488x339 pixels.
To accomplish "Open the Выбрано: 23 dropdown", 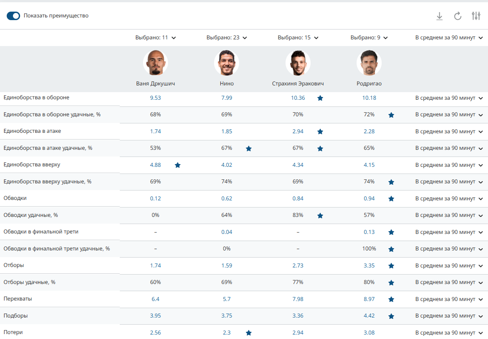I will 227,38.
